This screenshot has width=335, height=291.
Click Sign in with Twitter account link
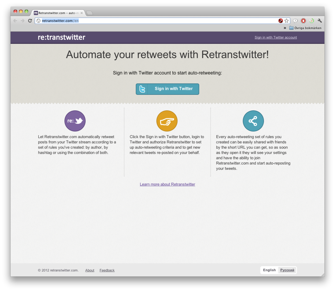pyautogui.click(x=276, y=37)
